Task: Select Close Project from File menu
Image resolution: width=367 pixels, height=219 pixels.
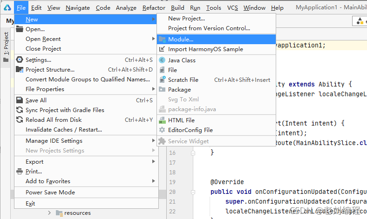Action: click(86, 49)
